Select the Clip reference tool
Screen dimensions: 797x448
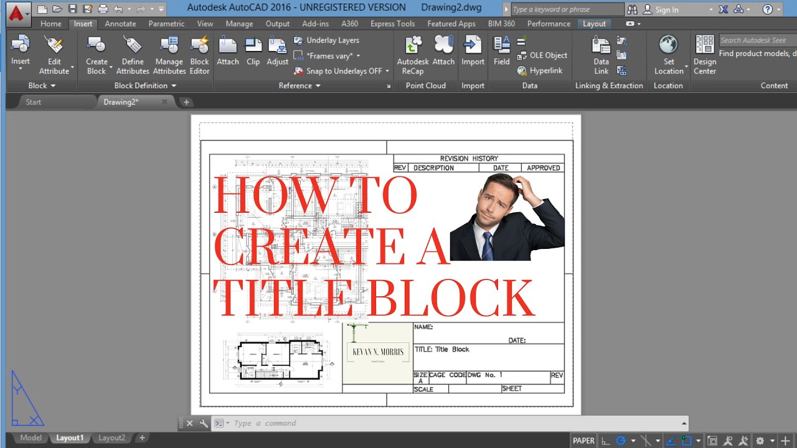click(x=253, y=52)
